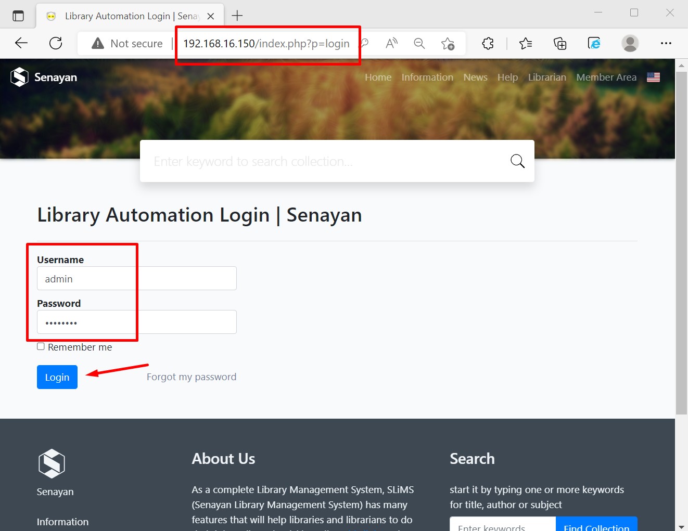
Task: Click the browser back arrow
Action: coord(21,43)
